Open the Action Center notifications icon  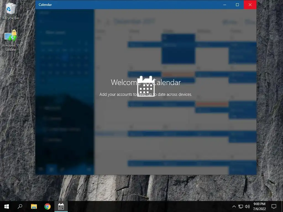(x=274, y=206)
